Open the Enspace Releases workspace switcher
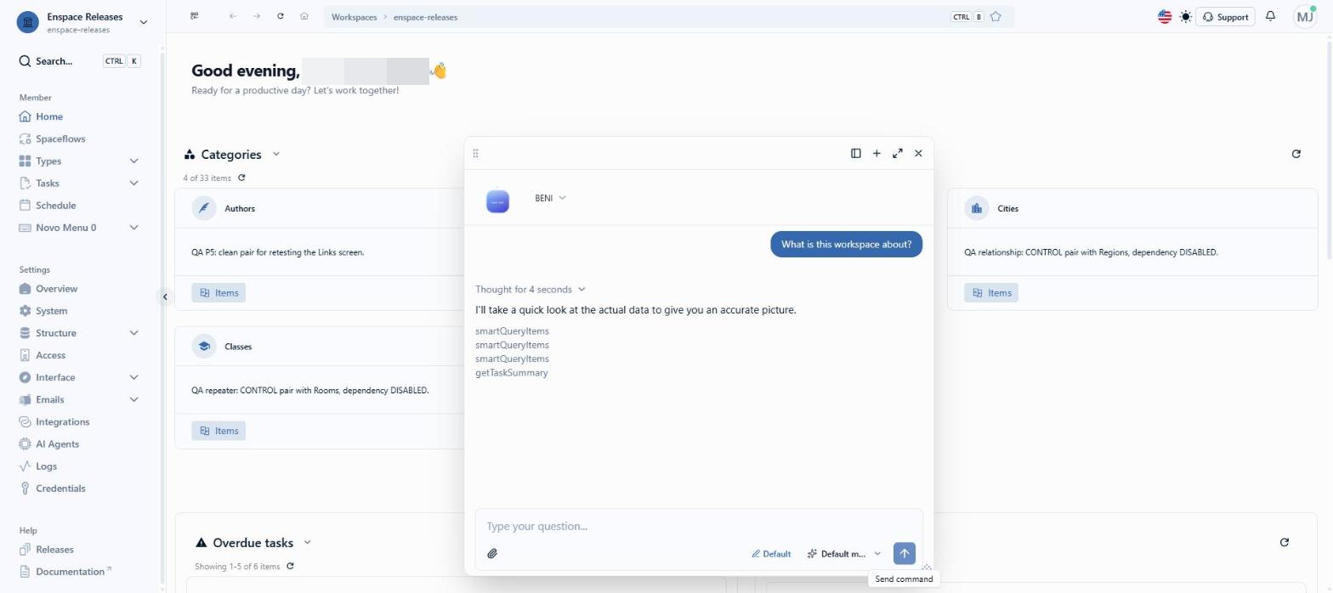Viewport: 1333px width, 593px height. (82, 22)
